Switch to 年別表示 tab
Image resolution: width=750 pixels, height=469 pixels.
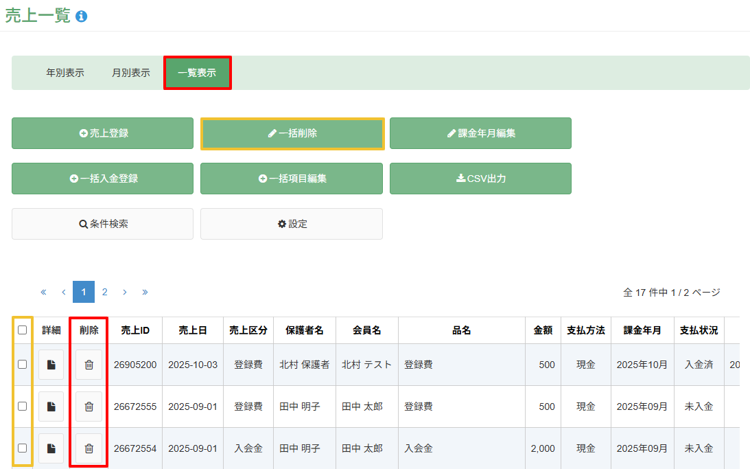pyautogui.click(x=65, y=73)
